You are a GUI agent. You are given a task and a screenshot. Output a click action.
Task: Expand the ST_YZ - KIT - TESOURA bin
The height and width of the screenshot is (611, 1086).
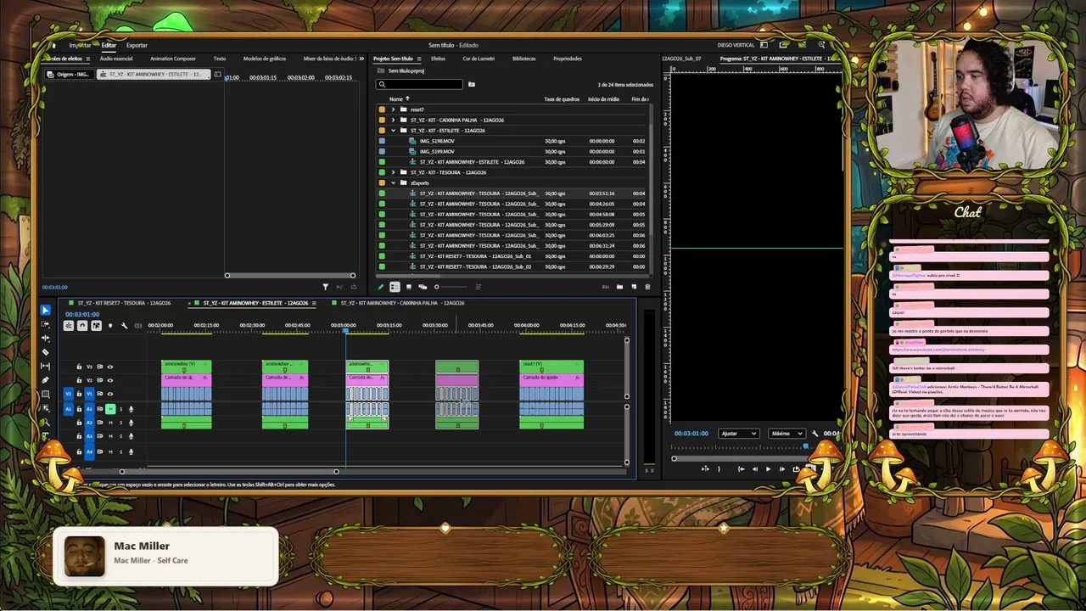(x=393, y=172)
